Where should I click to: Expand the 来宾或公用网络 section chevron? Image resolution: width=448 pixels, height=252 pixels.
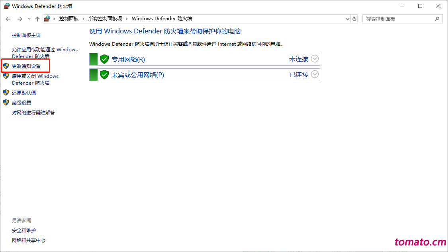coord(315,74)
